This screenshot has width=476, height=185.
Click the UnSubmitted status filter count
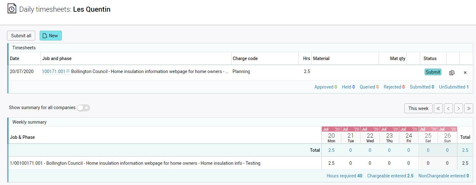(453, 87)
